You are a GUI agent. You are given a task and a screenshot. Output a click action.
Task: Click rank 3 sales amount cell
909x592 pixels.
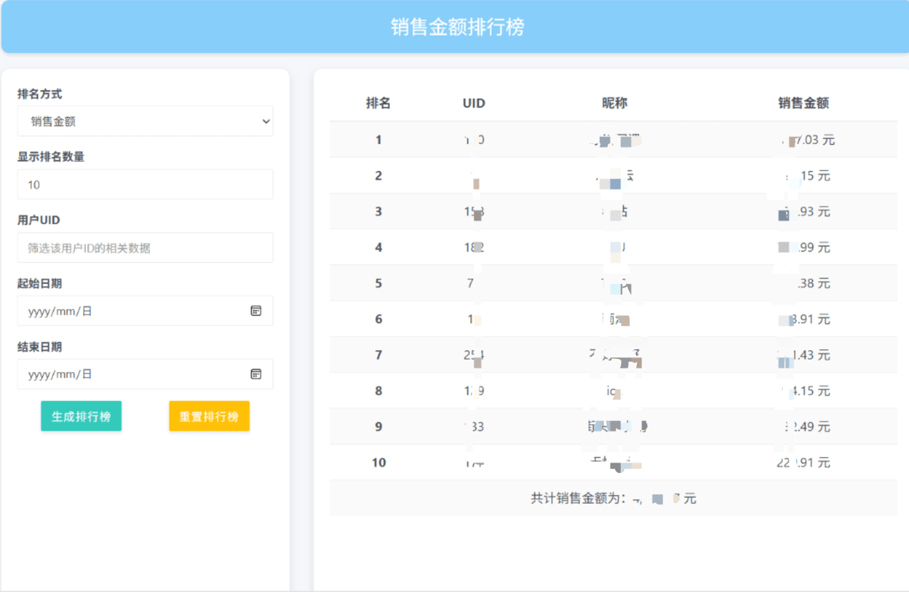tap(805, 212)
